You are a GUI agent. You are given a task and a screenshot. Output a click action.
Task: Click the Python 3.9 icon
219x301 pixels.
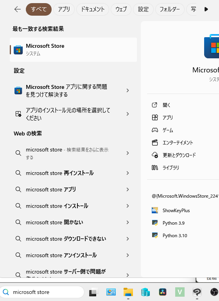pyautogui.click(x=155, y=223)
